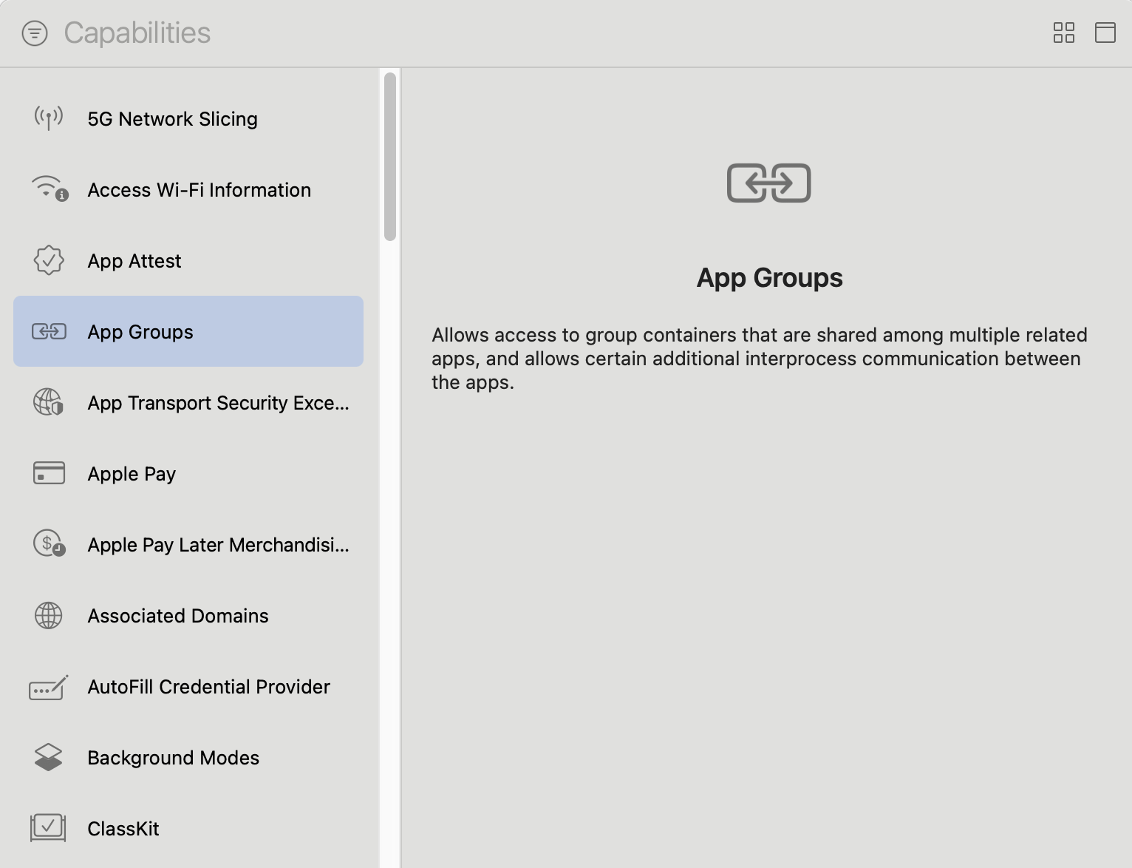1132x868 pixels.
Task: Click the 5G Network Slicing antenna icon
Action: coord(49,118)
